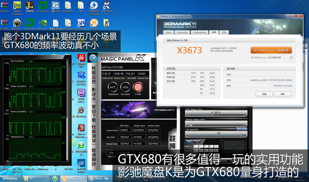Open the YC folder taskbar button
309x182 pixels.
pos(36,179)
